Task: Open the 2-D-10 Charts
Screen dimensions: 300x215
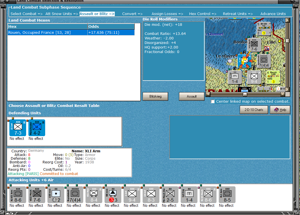Action: tap(254, 110)
